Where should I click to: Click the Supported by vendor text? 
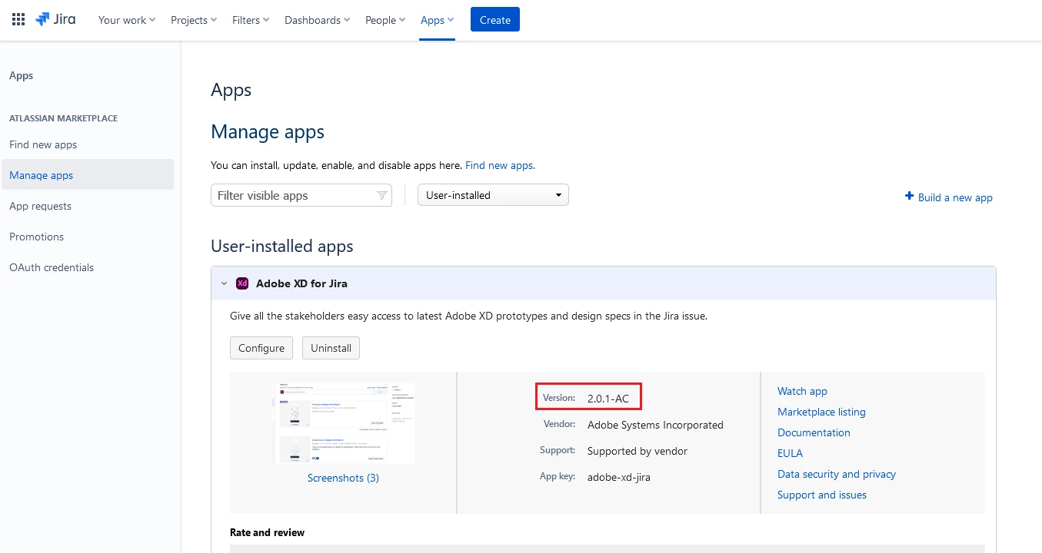(x=638, y=451)
